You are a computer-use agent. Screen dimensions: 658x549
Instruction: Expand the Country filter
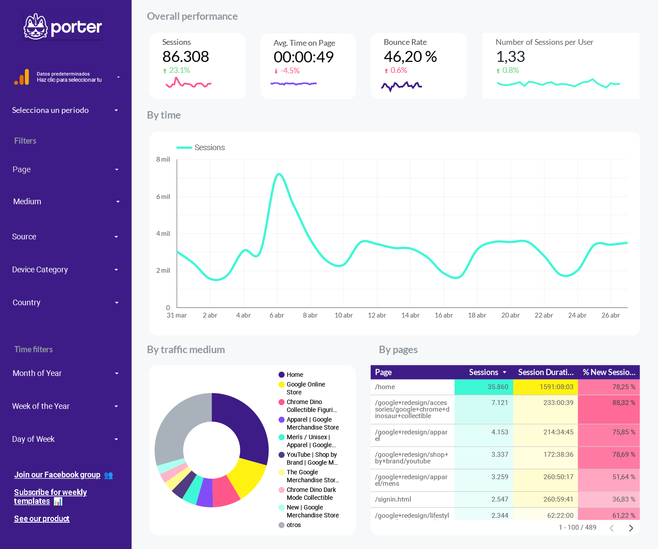[116, 303]
